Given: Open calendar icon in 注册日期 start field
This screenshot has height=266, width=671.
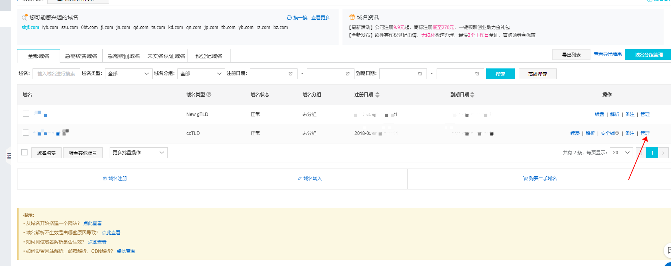Looking at the screenshot, I should coord(291,74).
